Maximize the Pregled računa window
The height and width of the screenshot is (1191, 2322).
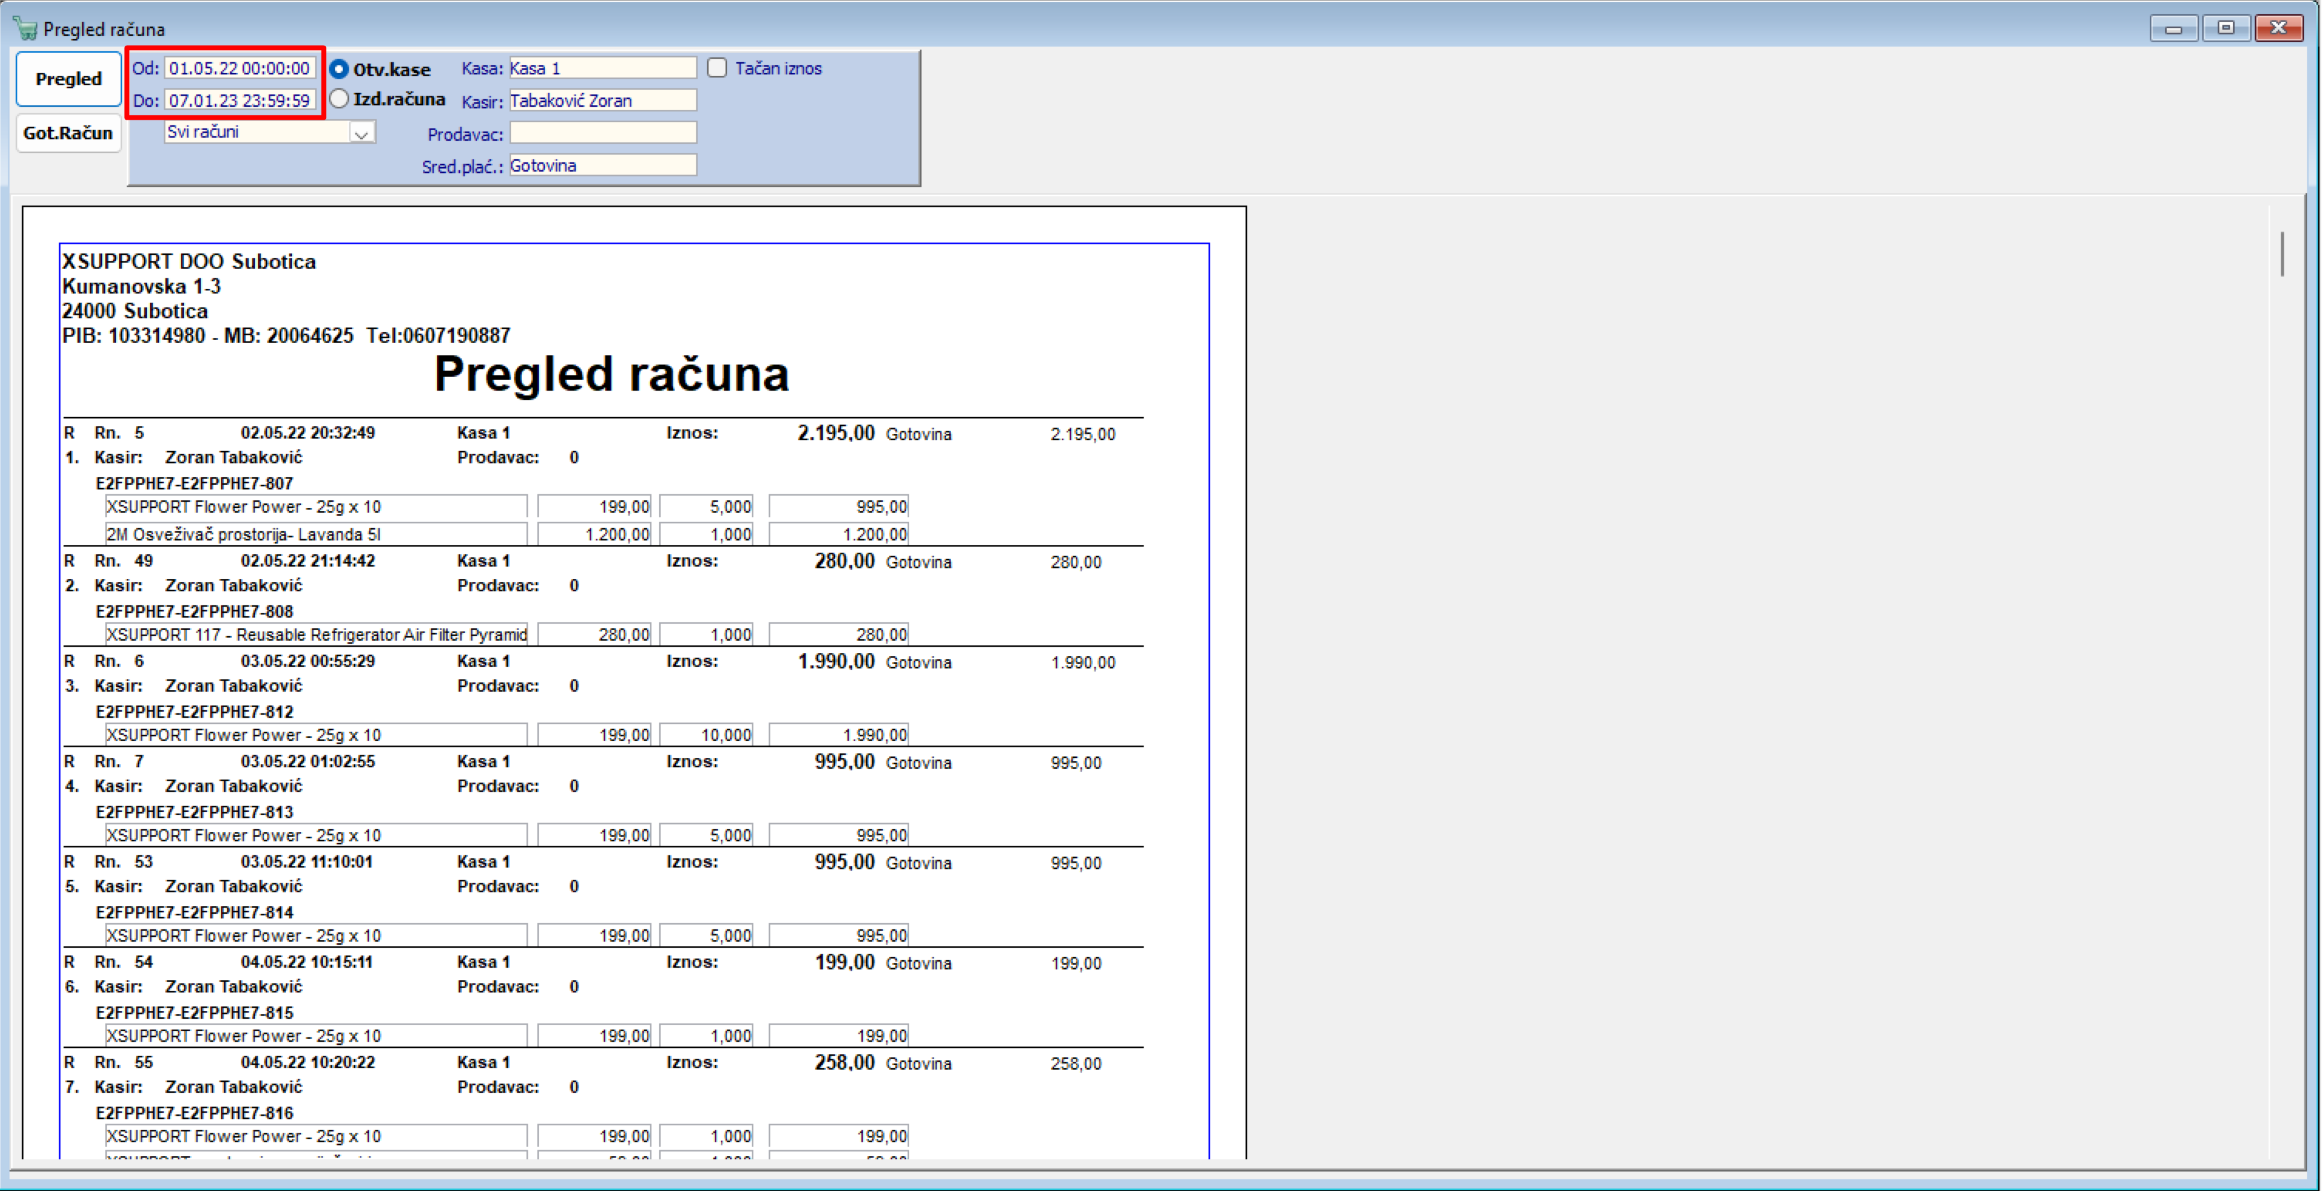pos(2226,29)
